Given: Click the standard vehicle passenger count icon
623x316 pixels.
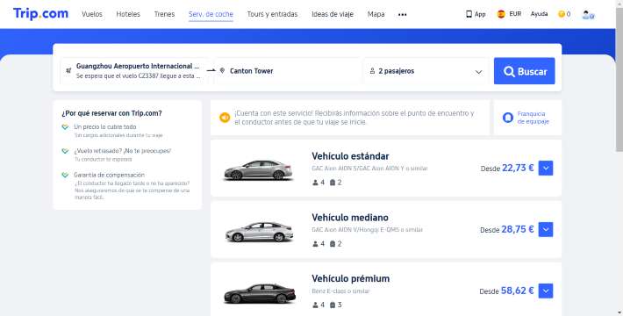Looking at the screenshot, I should (316, 183).
